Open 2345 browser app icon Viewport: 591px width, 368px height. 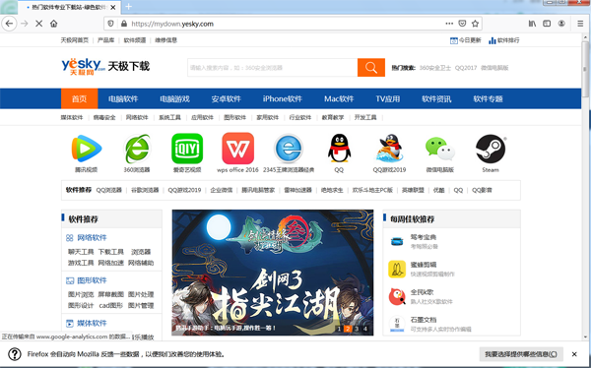(x=289, y=148)
